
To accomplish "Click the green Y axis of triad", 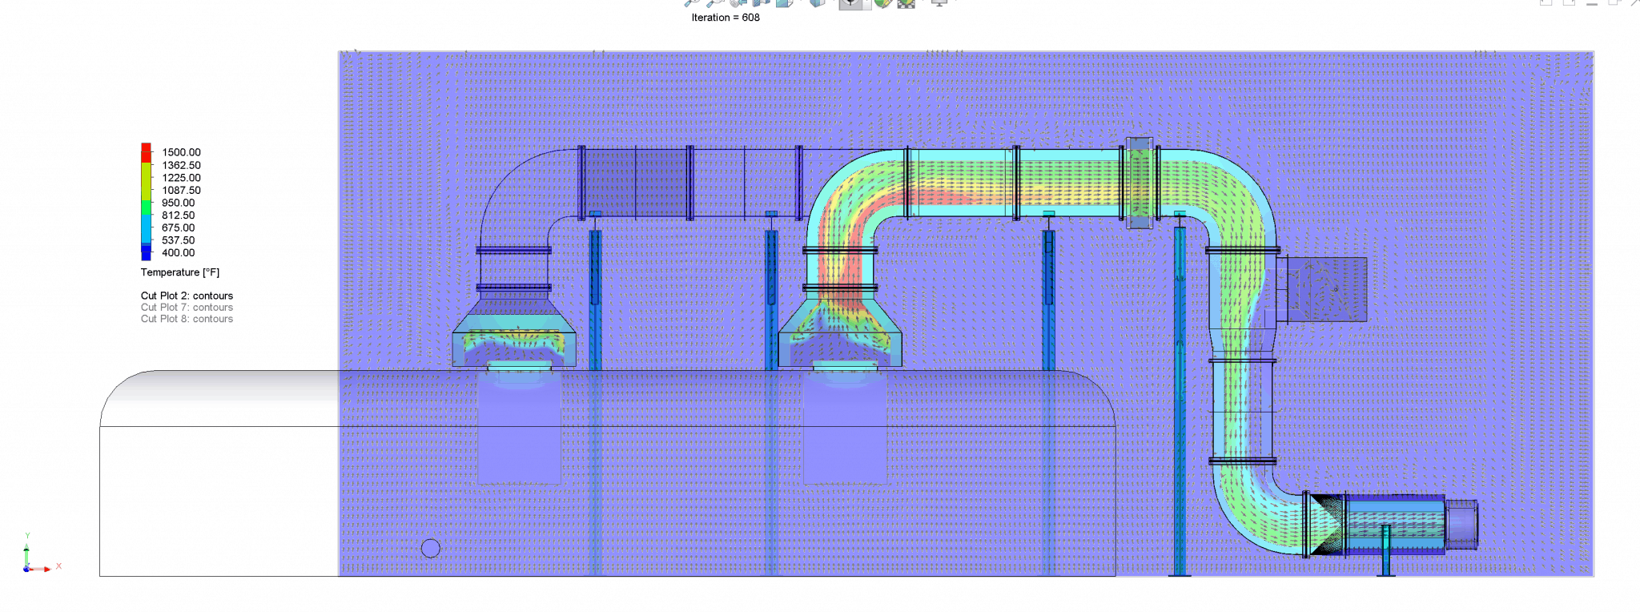I will point(26,554).
